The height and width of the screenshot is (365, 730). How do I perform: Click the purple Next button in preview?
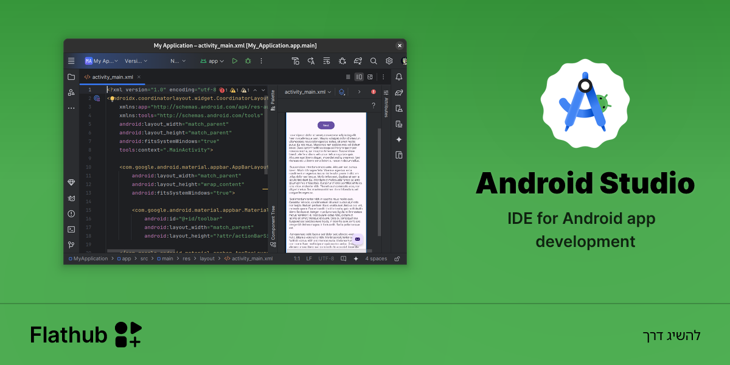[326, 125]
